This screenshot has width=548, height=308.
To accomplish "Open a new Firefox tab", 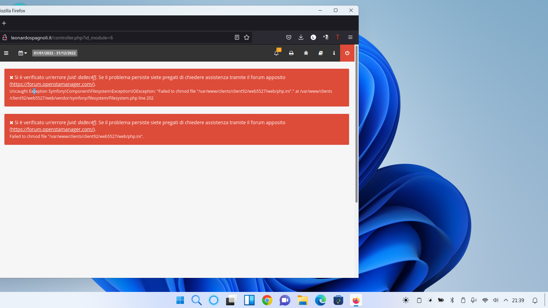I will 4,23.
